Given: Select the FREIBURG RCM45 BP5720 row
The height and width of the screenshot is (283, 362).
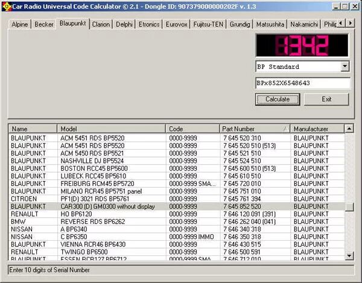Looking at the screenshot, I should (x=177, y=183).
